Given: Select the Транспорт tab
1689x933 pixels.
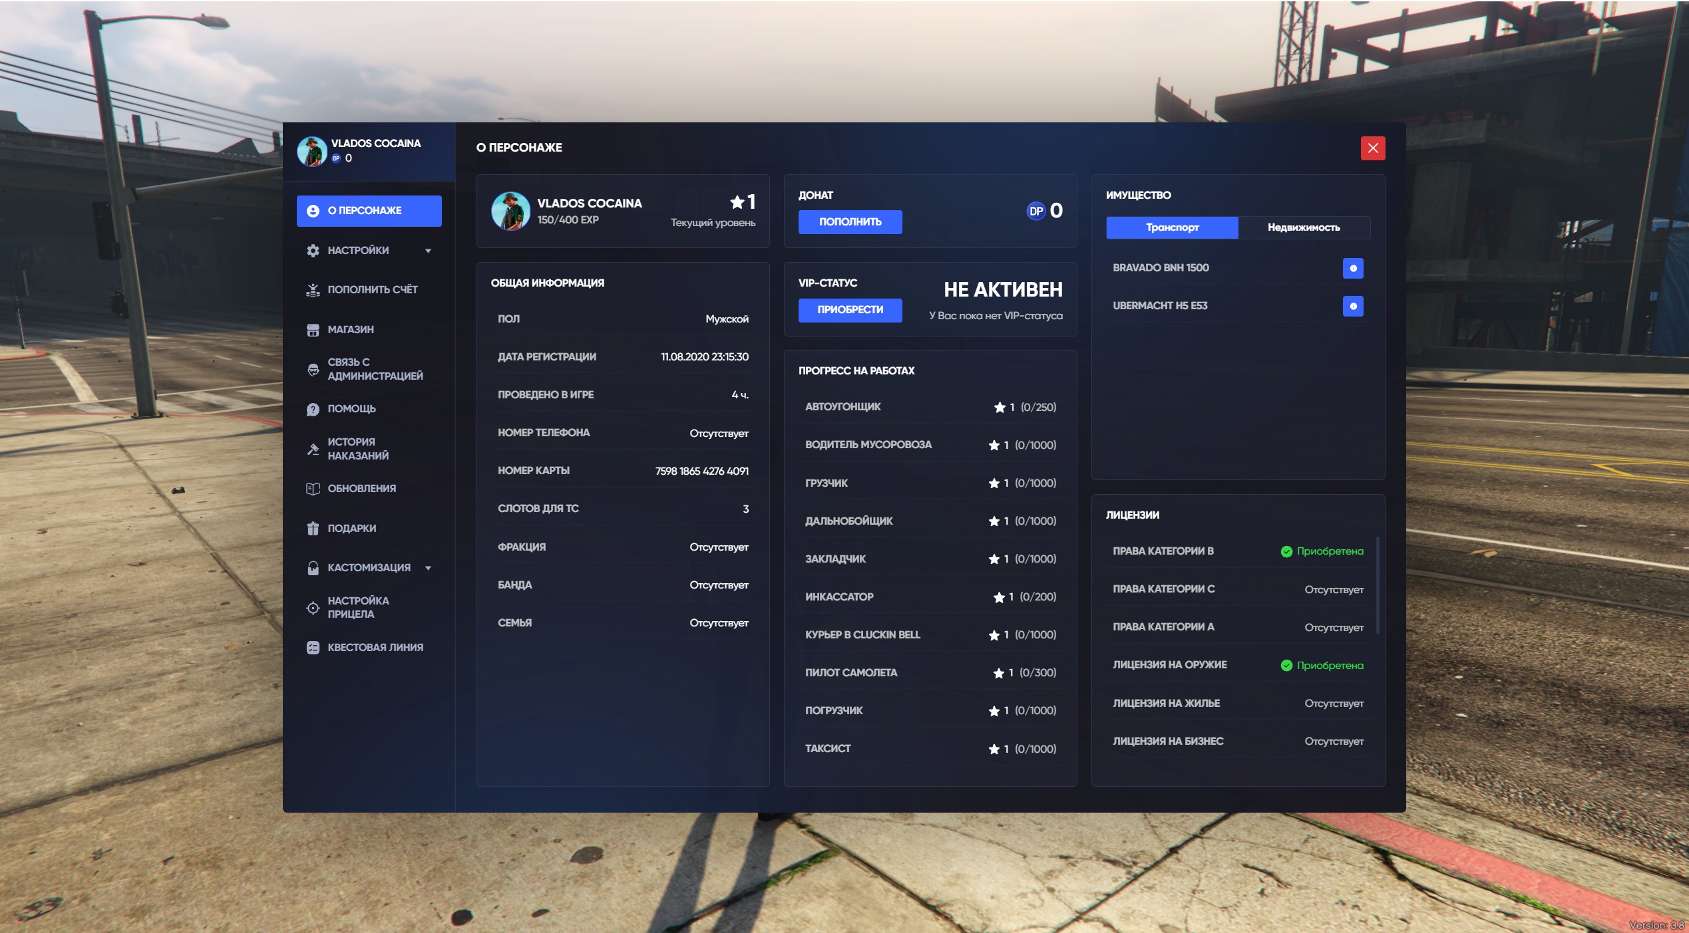Looking at the screenshot, I should pyautogui.click(x=1171, y=227).
